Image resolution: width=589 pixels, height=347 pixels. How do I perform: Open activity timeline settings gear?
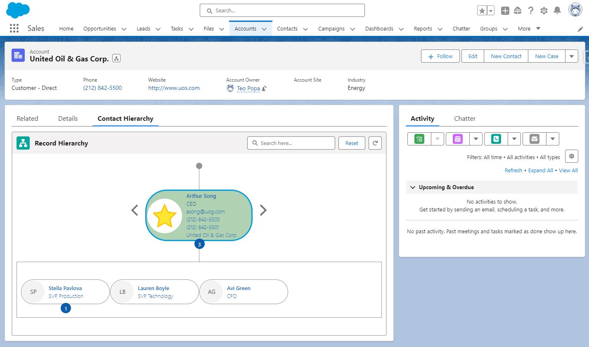pyautogui.click(x=572, y=156)
